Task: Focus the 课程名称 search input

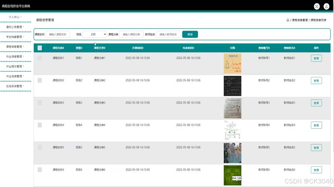Action: click(x=58, y=34)
